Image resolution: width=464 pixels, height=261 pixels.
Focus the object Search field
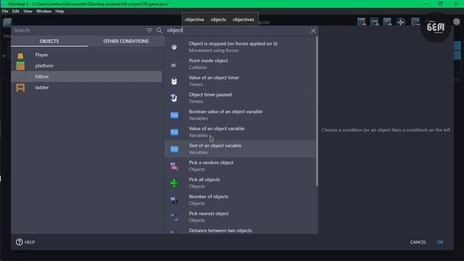coord(78,30)
